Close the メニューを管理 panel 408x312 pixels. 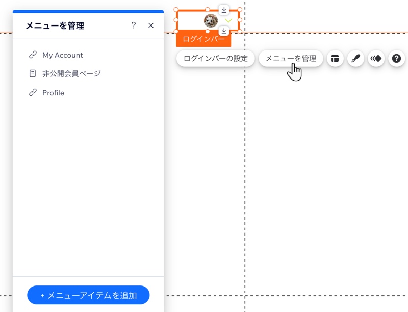point(150,25)
